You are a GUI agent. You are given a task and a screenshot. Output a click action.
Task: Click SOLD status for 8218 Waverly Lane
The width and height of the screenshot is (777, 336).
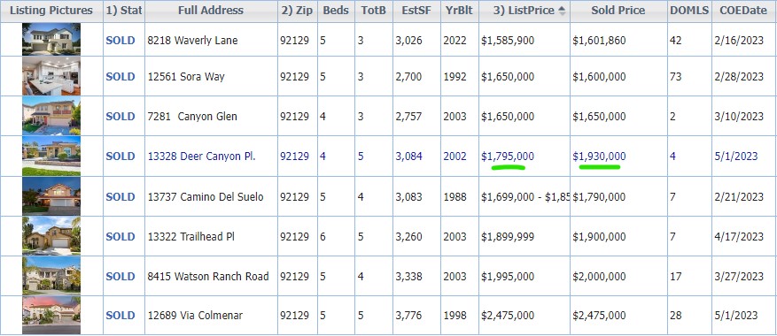pos(120,41)
